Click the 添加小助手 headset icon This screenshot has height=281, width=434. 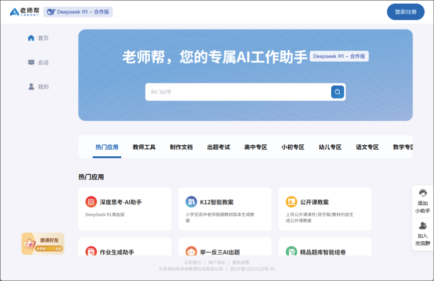(x=422, y=193)
